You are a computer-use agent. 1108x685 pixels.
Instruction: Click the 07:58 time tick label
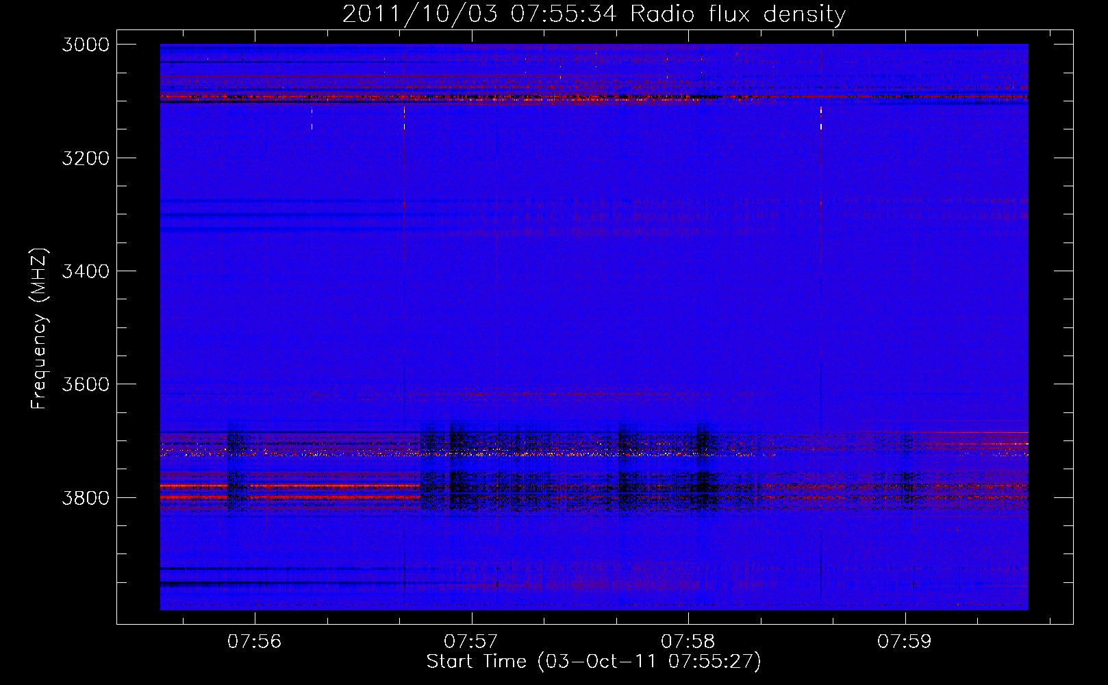tap(688, 642)
